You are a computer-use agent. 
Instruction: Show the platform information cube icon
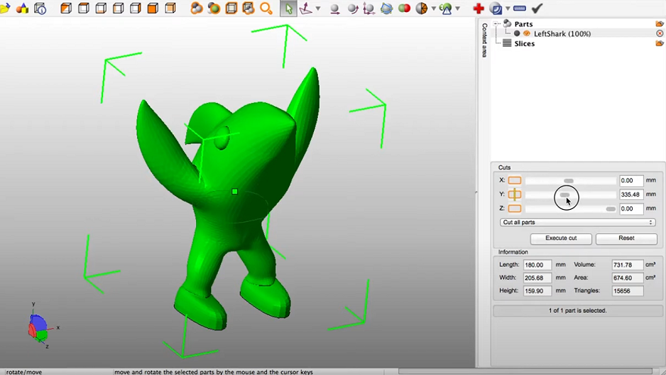point(40,8)
